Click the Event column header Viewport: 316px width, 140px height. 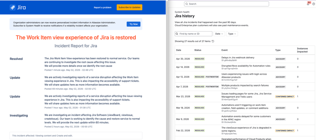point(224,50)
